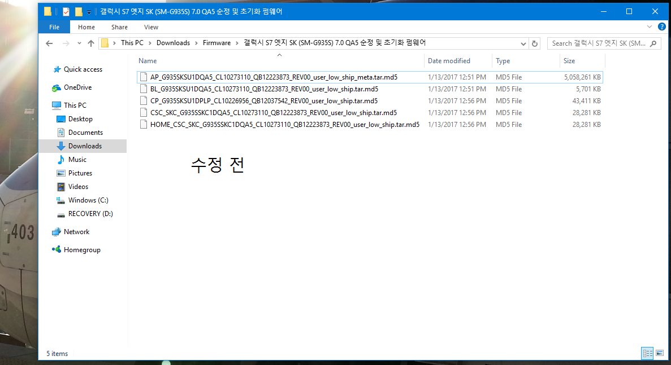The image size is (671, 365).
Task: Open the recent locations dropdown arrow
Action: [x=77, y=43]
